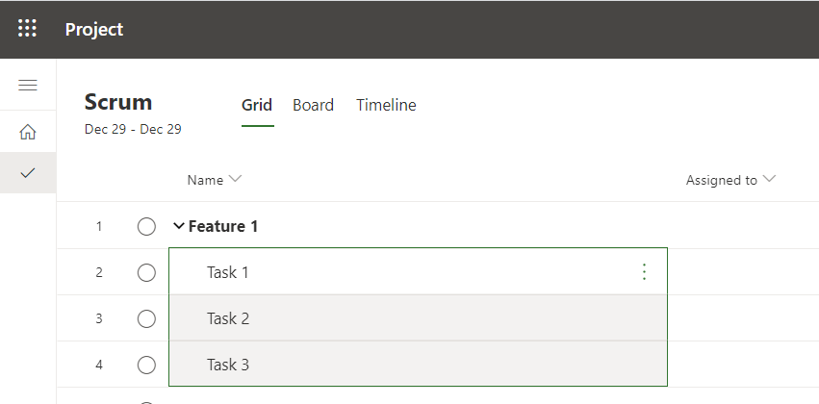The height and width of the screenshot is (404, 819).
Task: Go to Home in sidebar
Action: point(28,132)
